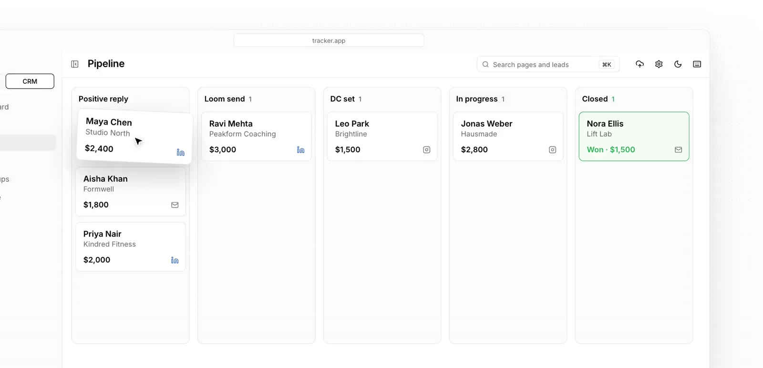Click the email icon on Nora Ellis's card
The image size is (763, 368).
click(x=679, y=150)
